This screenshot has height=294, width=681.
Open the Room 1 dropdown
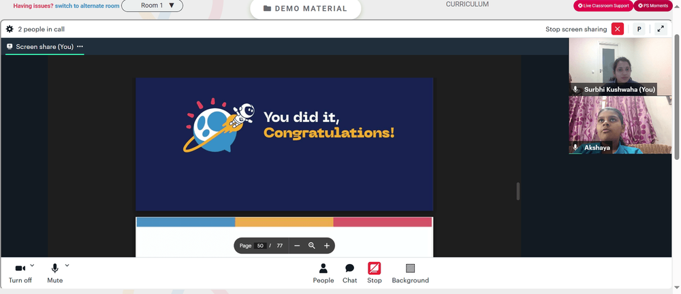[152, 5]
